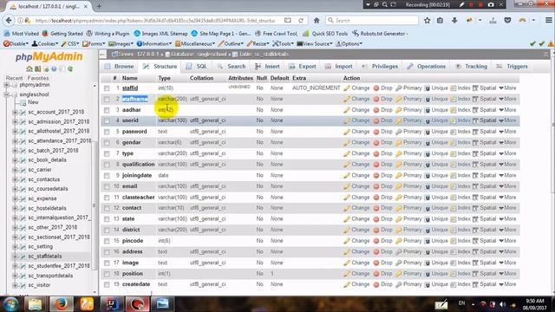Image resolution: width=555 pixels, height=312 pixels.
Task: Tick the checkbox for userid row
Action: pyautogui.click(x=107, y=121)
